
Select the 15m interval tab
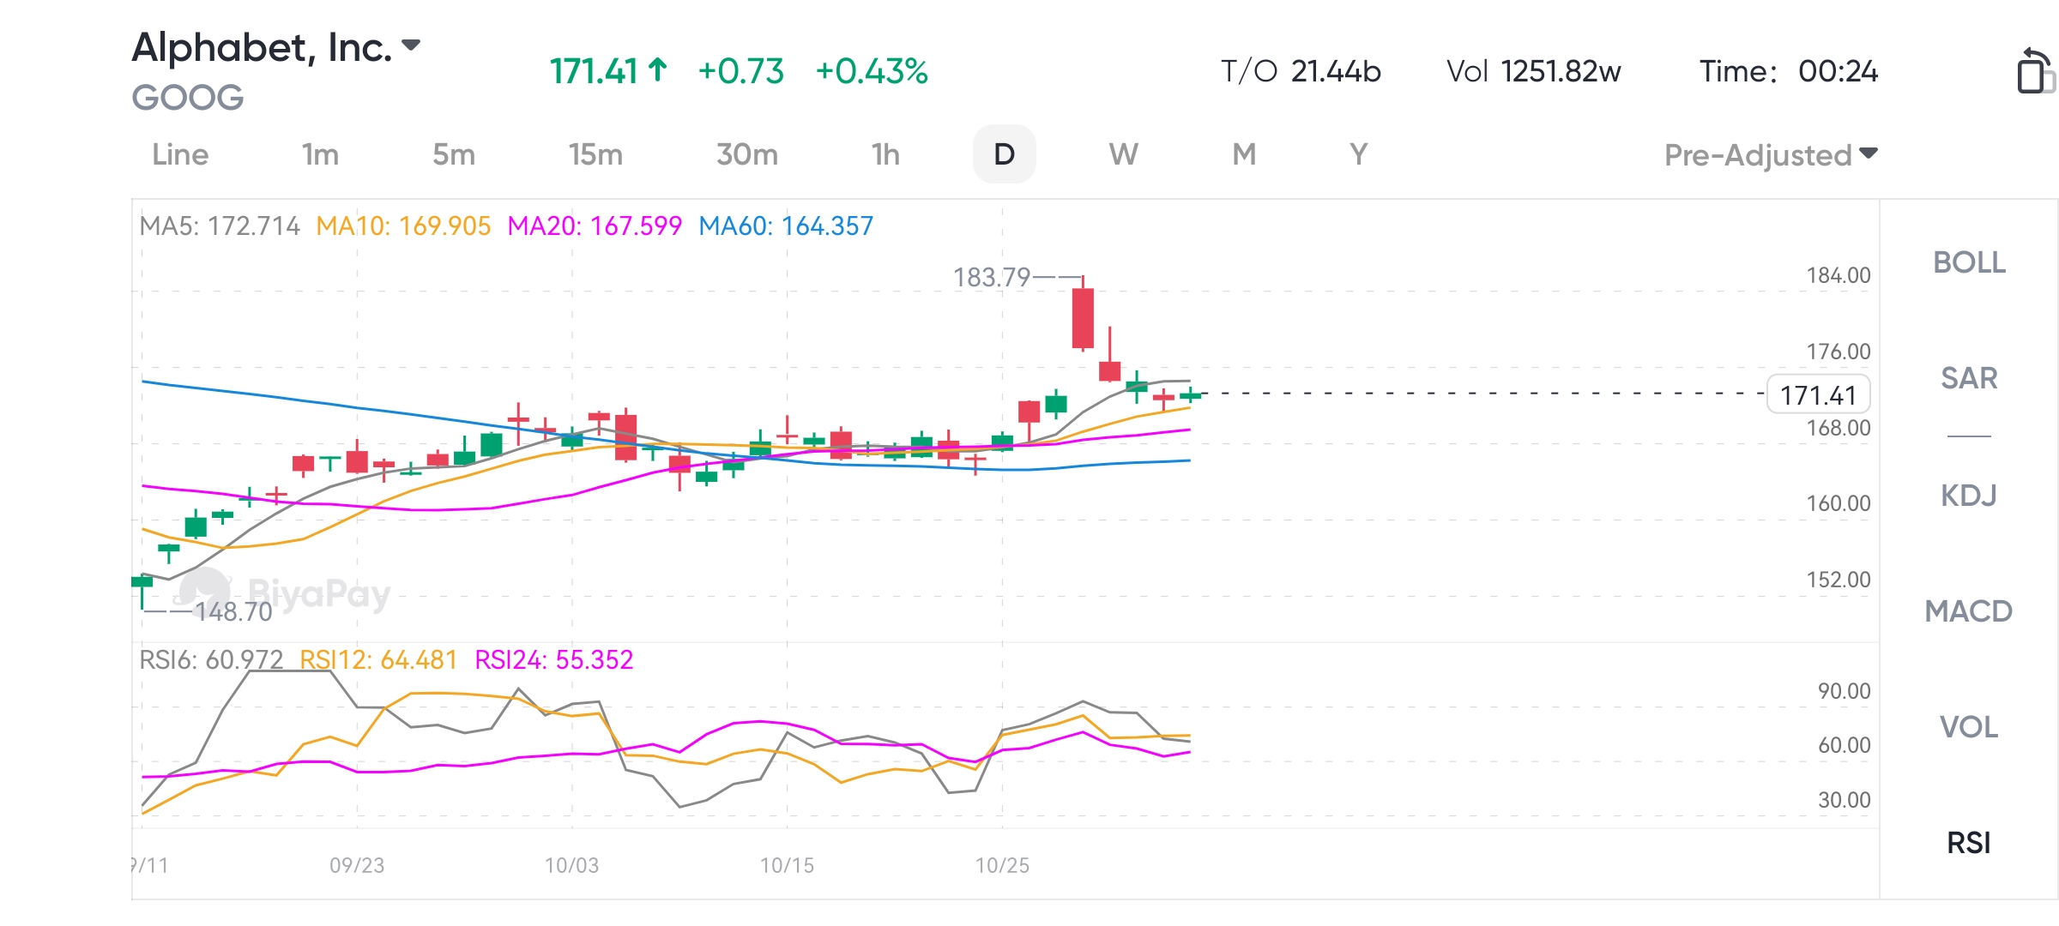point(595,154)
